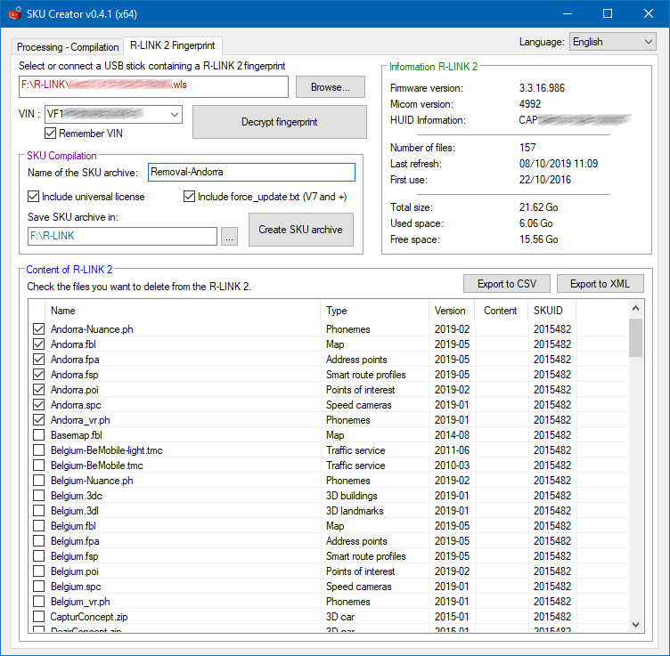Click the Name of the SKU archive field

tap(251, 172)
